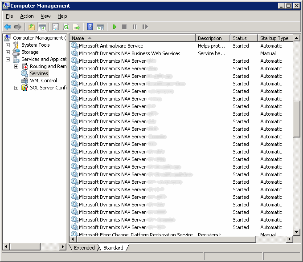The image size is (303, 262).
Task: Click the SQL Server Configuration icon
Action: point(25,88)
